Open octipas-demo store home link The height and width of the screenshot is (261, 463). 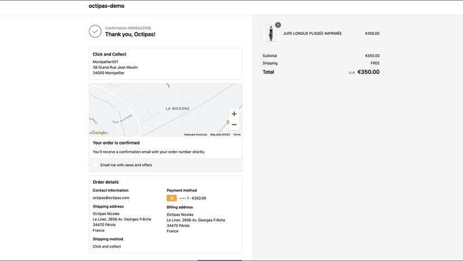107,6
